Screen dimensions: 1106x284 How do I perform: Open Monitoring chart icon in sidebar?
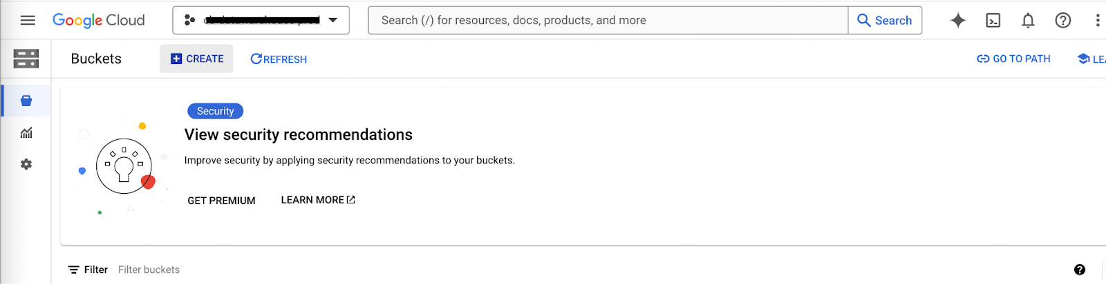[x=26, y=133]
